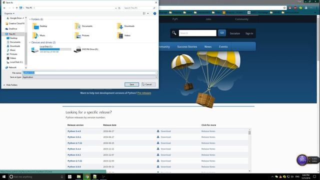Open Success Stories tab on python.org
This screenshot has height=180, width=320.
tap(187, 46)
